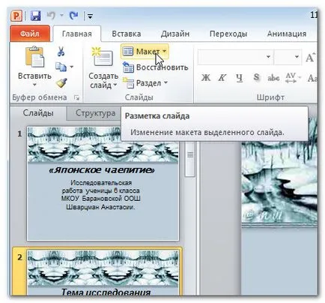Screen dimensions: 325x303
Task: Click the Cut scissors icon
Action: [61, 52]
